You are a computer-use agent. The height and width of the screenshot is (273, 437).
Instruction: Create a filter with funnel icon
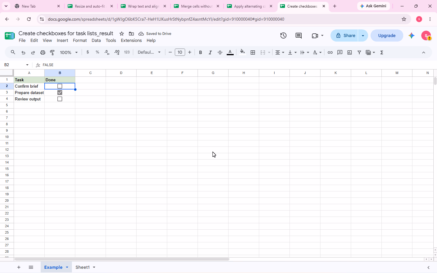pyautogui.click(x=359, y=52)
